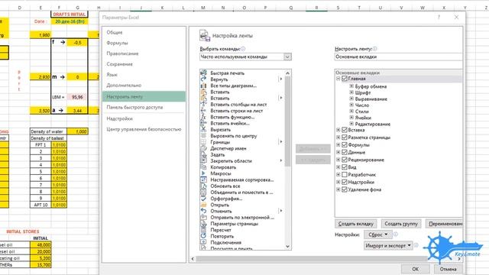This screenshot has width=489, height=275.
Task: Select the Настраиваемая сортировка icon
Action: coord(203,180)
